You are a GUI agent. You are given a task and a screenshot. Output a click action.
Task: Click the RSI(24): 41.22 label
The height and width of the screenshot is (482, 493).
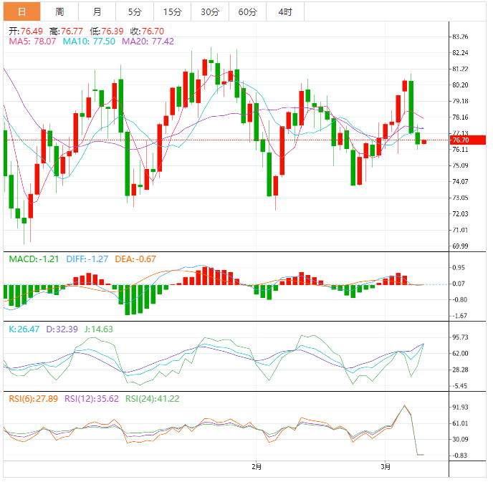[153, 399]
